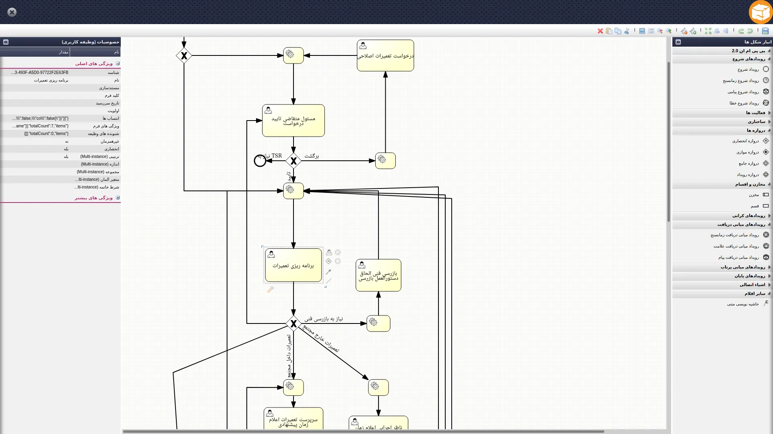Expand the activities section (فعالیت ها)
This screenshot has width=773, height=434.
click(755, 113)
